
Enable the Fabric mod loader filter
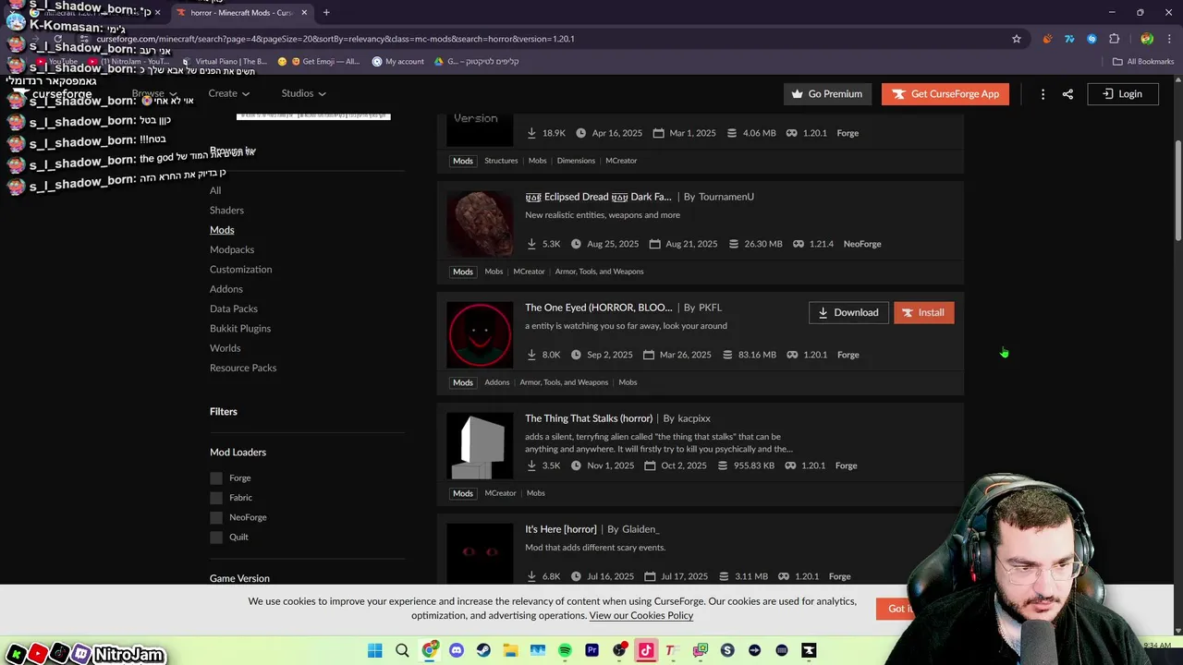(216, 498)
